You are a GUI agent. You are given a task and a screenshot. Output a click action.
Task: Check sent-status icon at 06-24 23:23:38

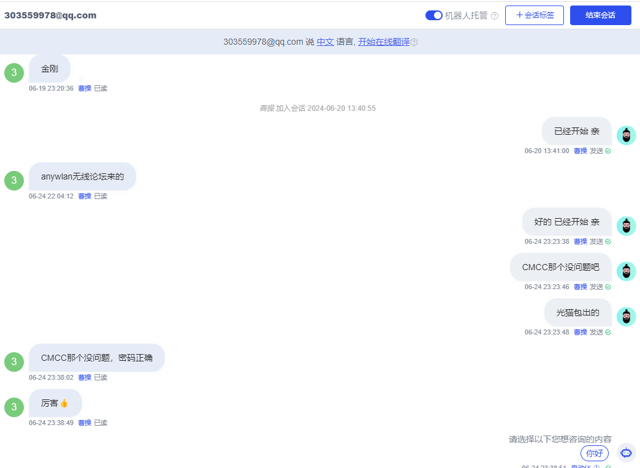pyautogui.click(x=608, y=241)
